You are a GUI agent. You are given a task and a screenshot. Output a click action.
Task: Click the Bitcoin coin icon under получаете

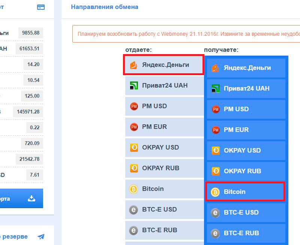click(x=215, y=192)
